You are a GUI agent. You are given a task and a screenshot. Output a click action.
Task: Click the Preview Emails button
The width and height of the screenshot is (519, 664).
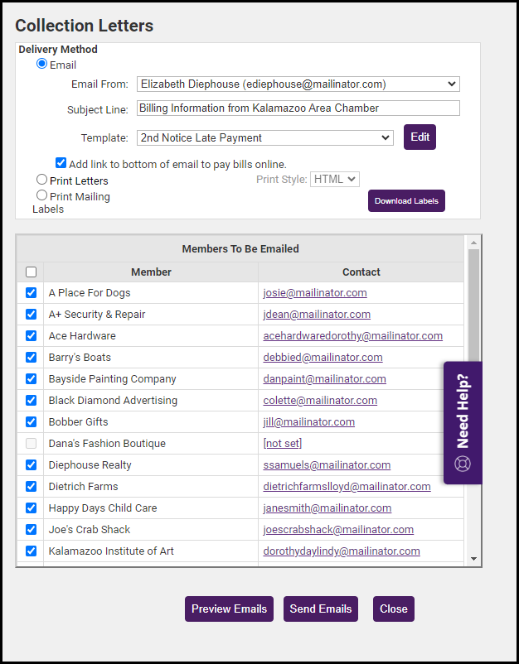click(x=229, y=609)
